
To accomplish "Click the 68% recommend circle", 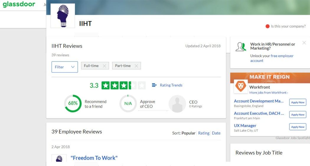I will tap(73, 103).
